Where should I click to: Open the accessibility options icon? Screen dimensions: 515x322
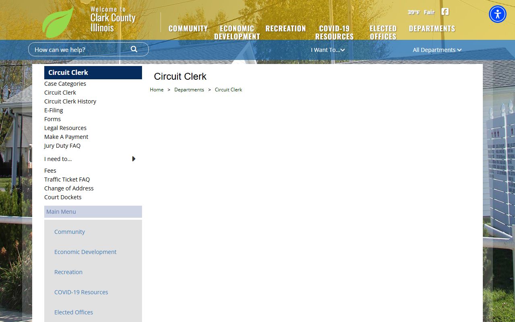click(x=498, y=14)
